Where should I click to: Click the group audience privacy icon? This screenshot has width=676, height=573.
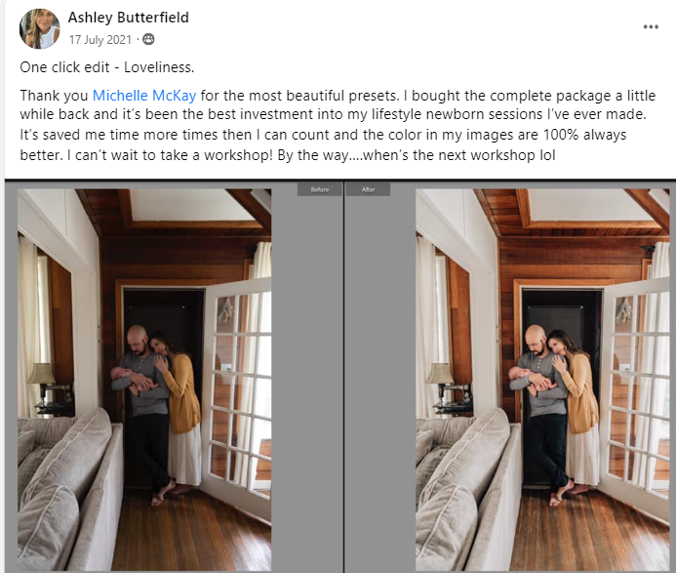[148, 39]
